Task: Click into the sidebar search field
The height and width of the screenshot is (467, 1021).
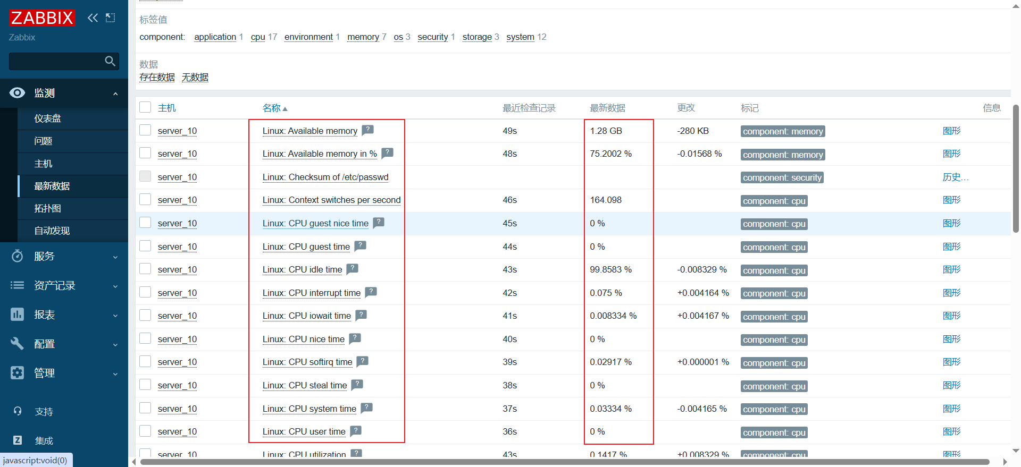Action: (56, 61)
